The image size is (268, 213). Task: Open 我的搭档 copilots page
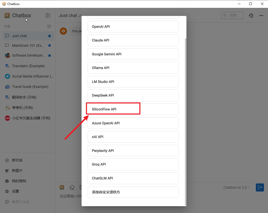(28, 181)
